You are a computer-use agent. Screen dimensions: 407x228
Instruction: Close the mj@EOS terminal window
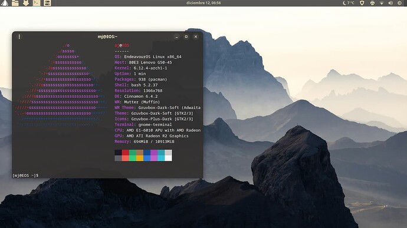196,37
